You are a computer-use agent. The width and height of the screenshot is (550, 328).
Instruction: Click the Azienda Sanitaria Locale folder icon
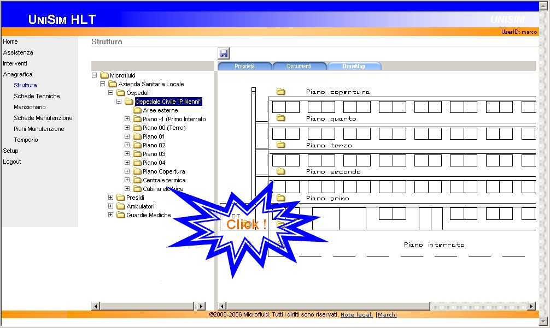click(113, 84)
